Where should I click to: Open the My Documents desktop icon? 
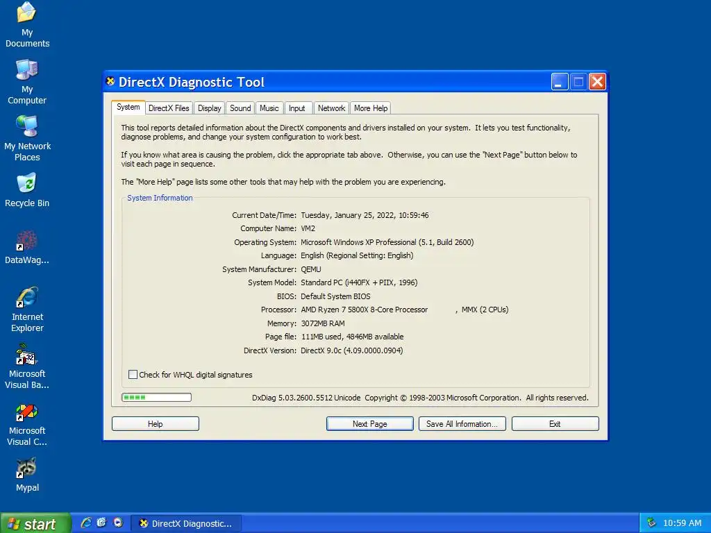tap(27, 25)
